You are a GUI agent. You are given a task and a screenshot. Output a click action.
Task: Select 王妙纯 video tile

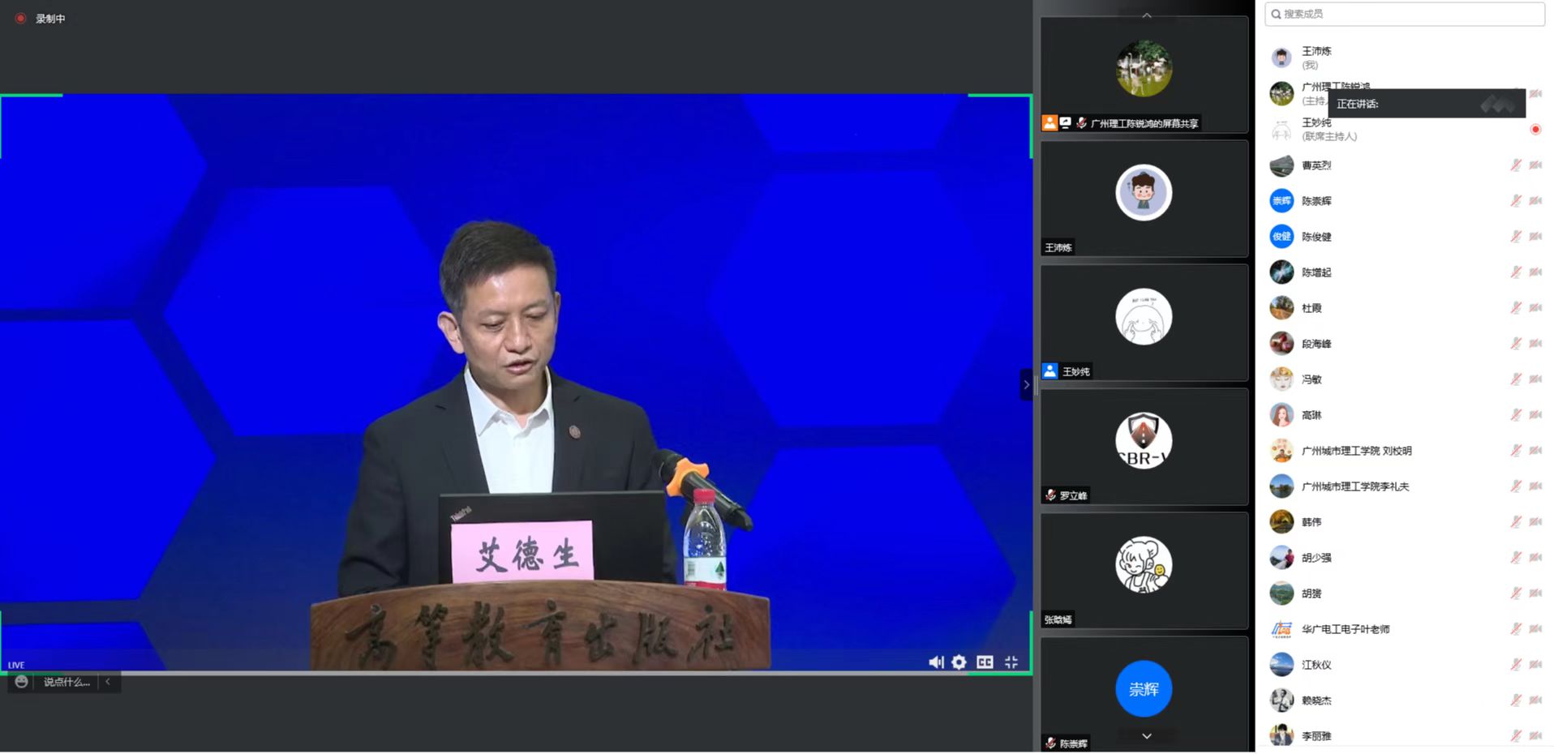click(1144, 323)
